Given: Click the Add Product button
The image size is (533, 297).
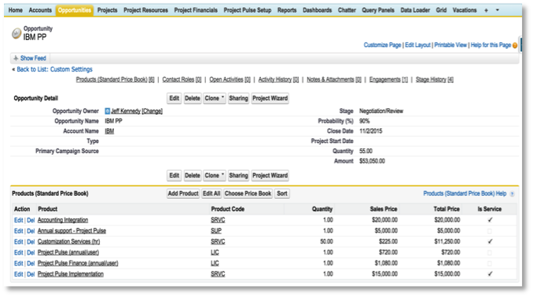Looking at the screenshot, I should [183, 194].
